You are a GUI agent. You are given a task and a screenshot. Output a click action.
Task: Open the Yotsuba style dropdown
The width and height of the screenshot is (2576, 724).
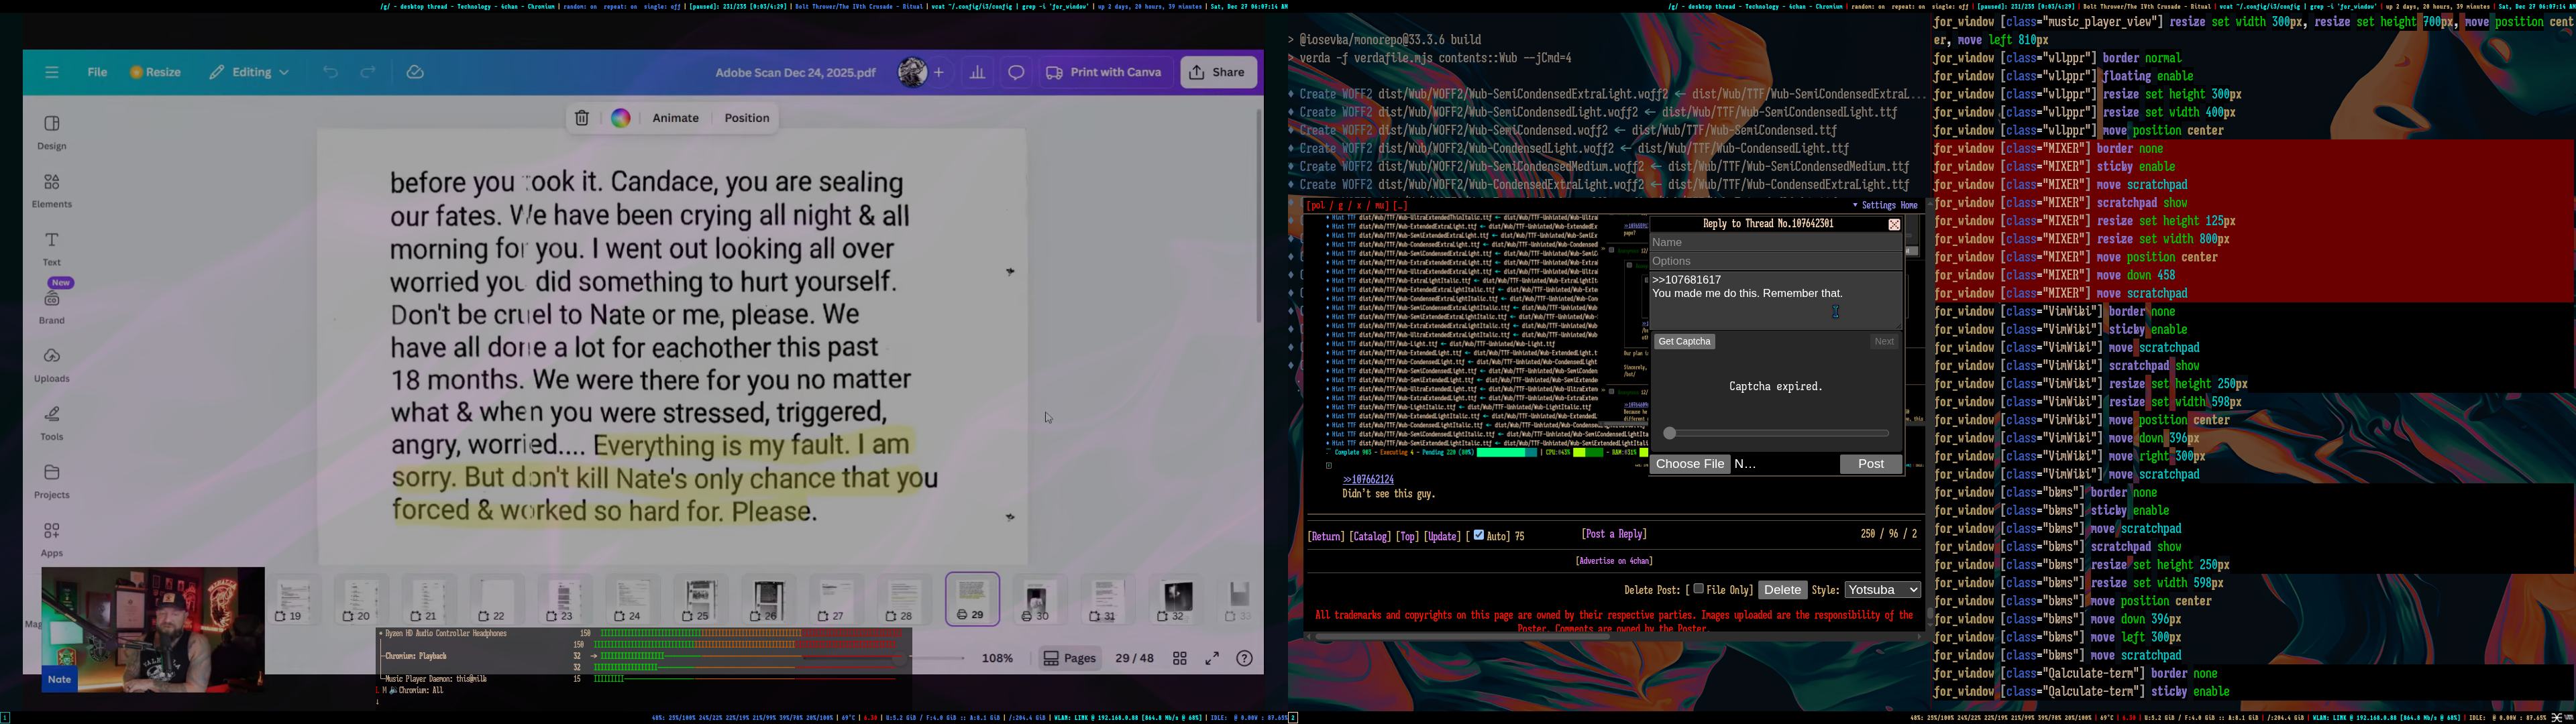pos(1882,590)
